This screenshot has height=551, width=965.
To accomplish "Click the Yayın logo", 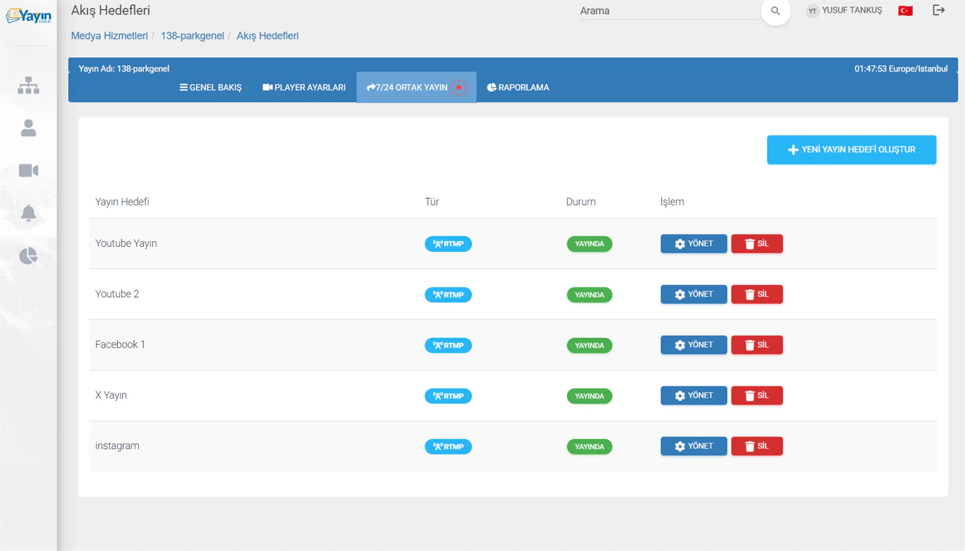I will [x=28, y=16].
